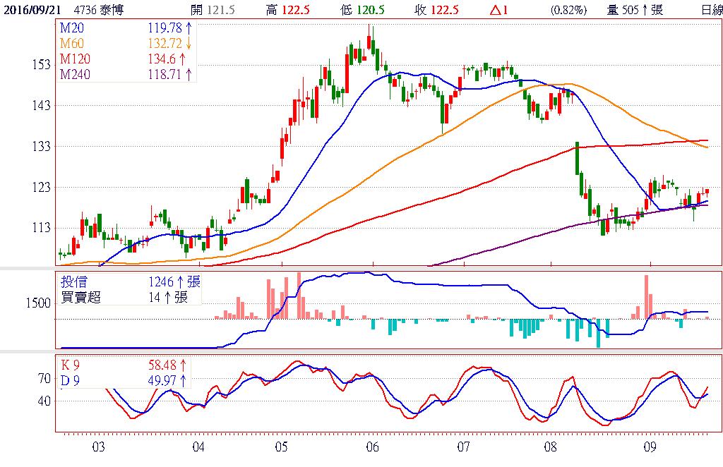Select month 03 on the time axis
Screen dimensions: 723x467
(98, 447)
